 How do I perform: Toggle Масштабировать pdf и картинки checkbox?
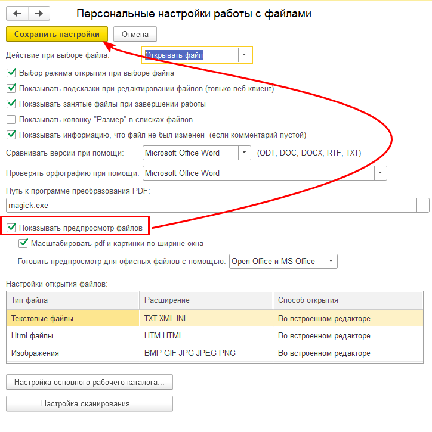pos(24,243)
